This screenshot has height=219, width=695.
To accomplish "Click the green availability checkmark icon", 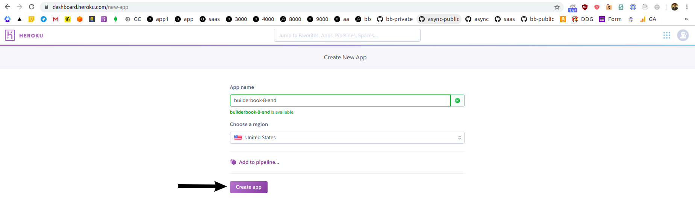I will 457,100.
